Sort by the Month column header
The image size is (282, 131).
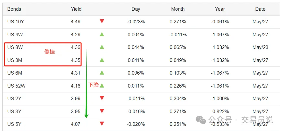[x=178, y=9]
